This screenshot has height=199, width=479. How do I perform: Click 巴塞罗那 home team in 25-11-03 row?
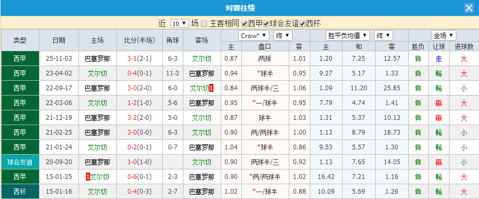pos(97,59)
